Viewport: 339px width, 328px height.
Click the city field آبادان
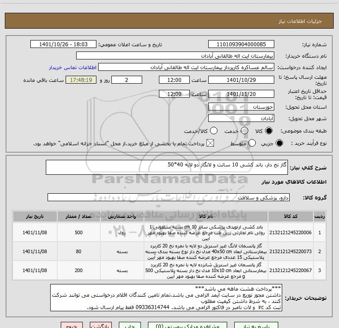tap(241, 118)
